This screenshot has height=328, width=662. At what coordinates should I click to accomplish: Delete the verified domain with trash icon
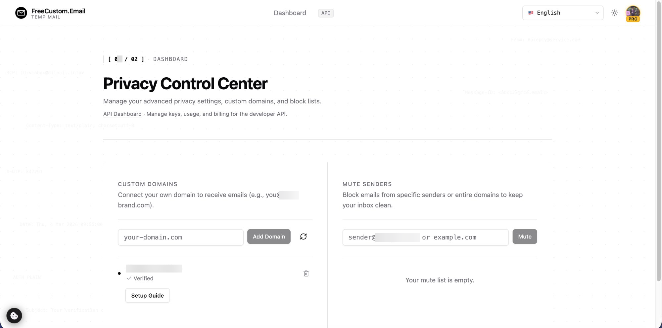point(306,273)
